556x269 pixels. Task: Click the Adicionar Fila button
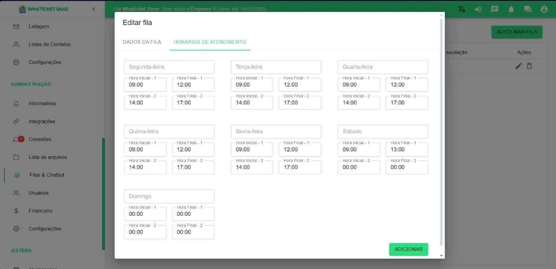click(x=517, y=32)
